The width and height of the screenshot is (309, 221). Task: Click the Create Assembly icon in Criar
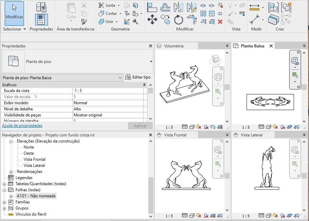(x=273, y=7)
